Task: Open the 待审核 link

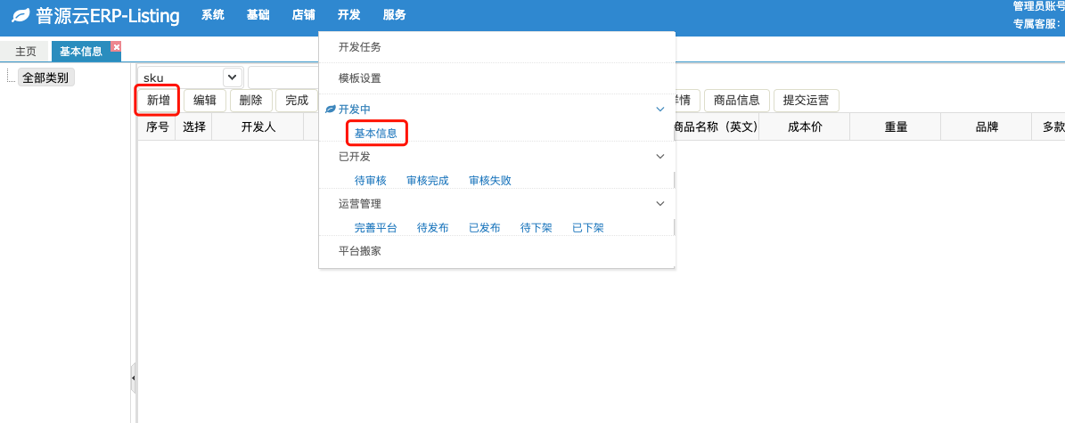Action: click(x=370, y=181)
